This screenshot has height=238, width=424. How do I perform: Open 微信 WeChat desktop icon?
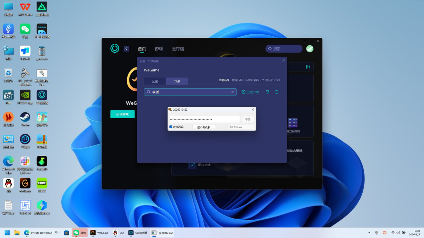click(25, 31)
